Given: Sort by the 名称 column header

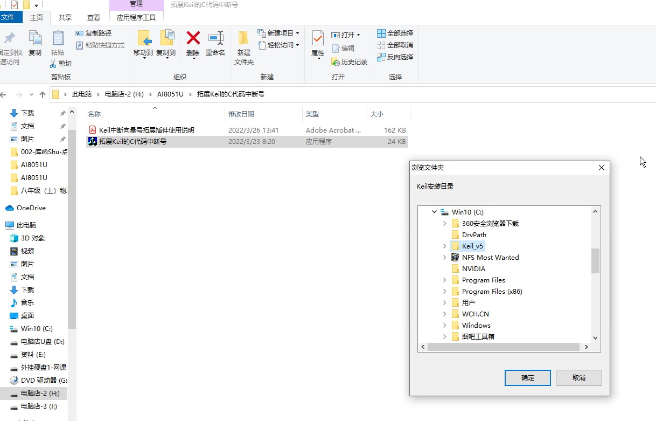Looking at the screenshot, I should [x=155, y=114].
